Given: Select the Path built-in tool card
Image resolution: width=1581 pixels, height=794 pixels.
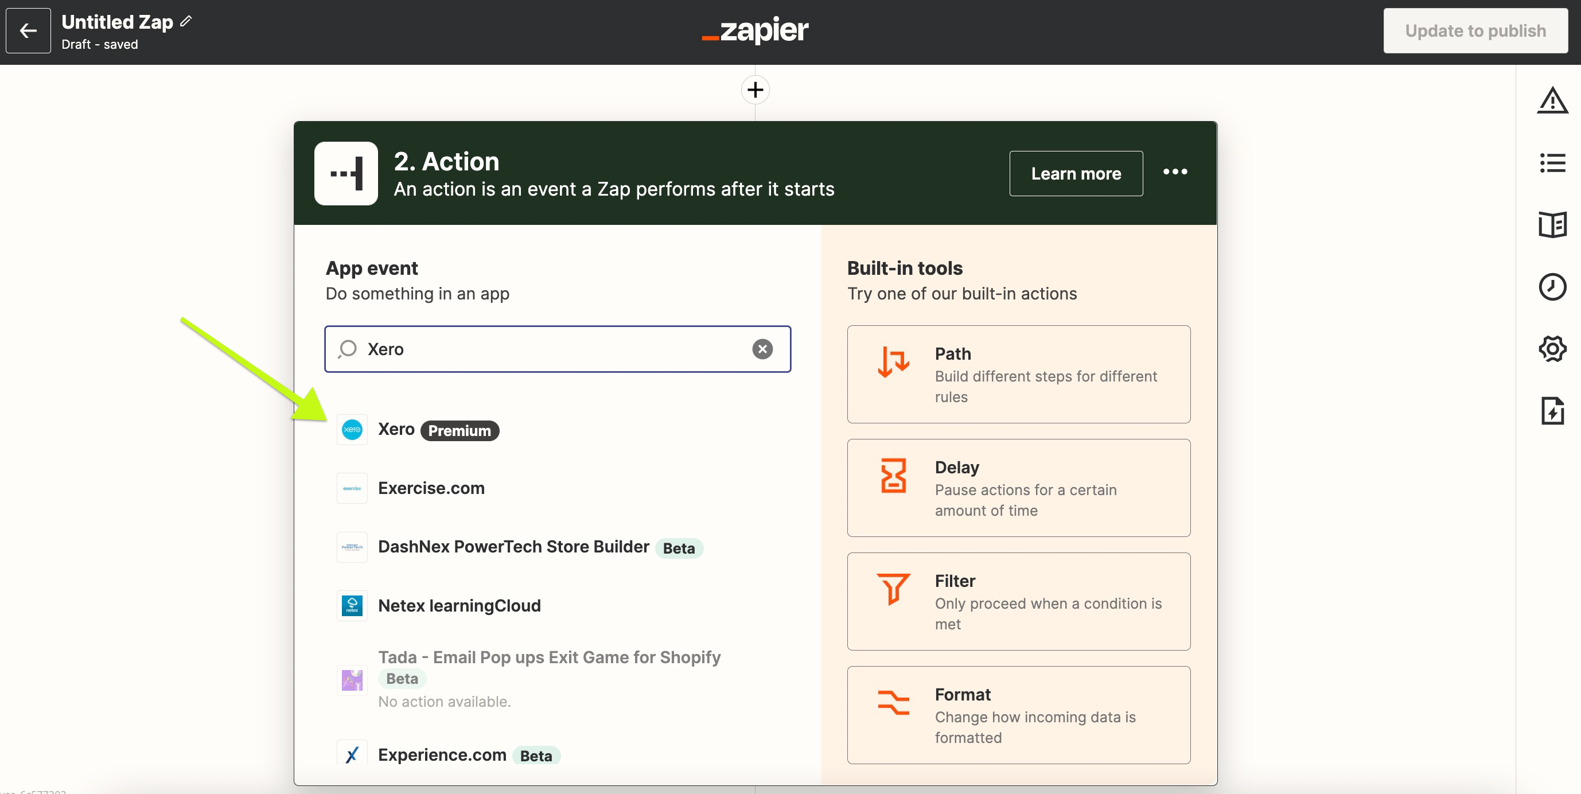Looking at the screenshot, I should click(1019, 374).
